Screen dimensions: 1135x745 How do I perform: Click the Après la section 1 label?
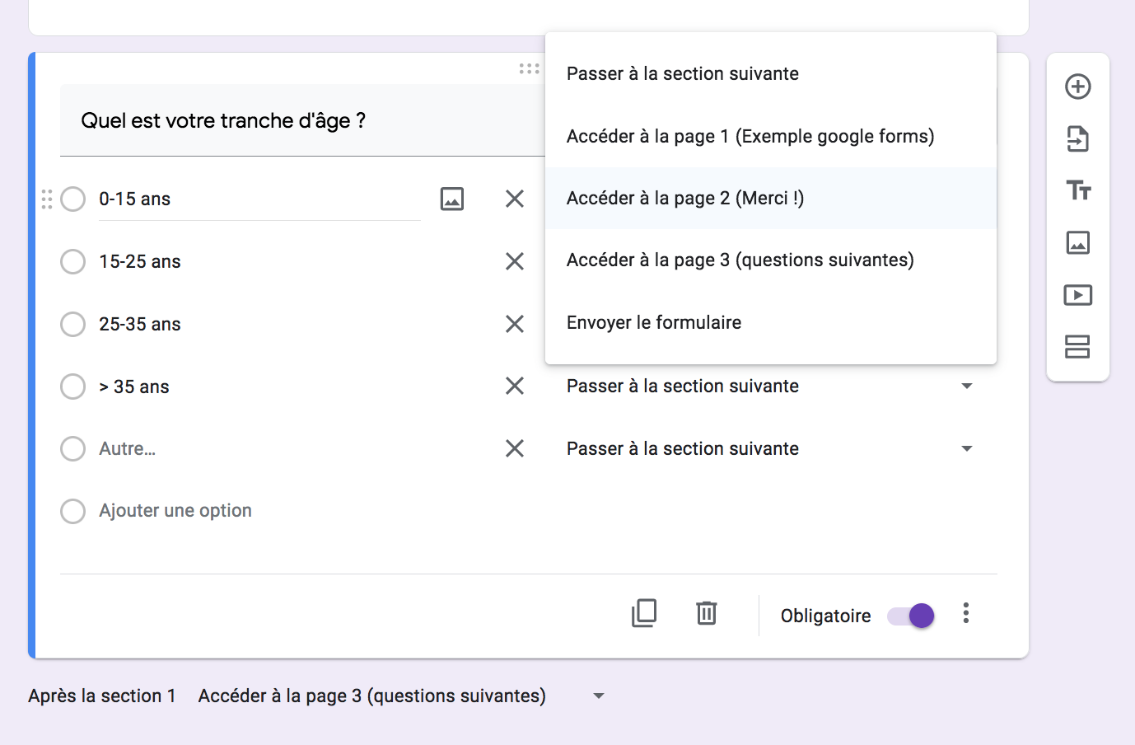[x=102, y=696]
